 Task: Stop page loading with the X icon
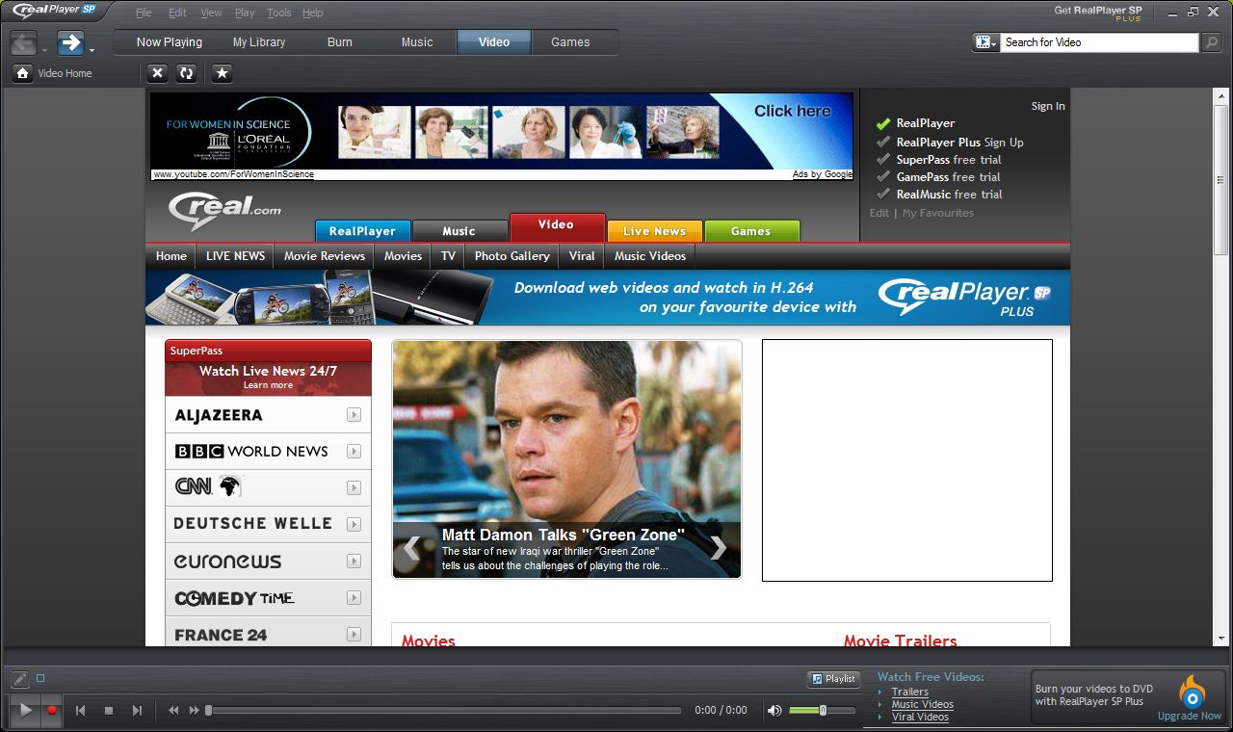158,73
